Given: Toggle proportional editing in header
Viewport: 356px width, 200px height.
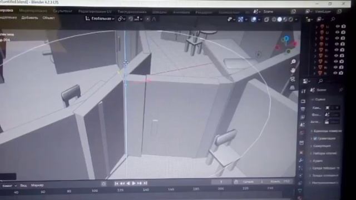Looking at the screenshot, I should [148, 19].
